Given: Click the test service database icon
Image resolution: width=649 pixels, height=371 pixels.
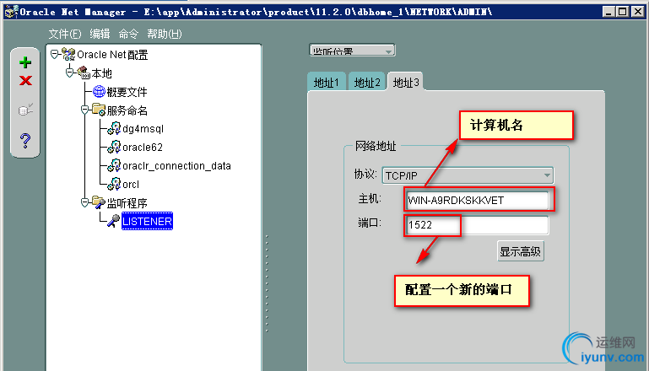Looking at the screenshot, I should [25, 110].
